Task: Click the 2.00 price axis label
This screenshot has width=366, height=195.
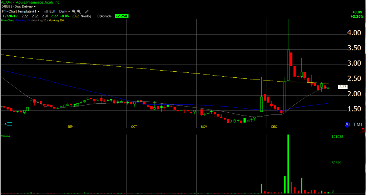Action: click(x=354, y=94)
